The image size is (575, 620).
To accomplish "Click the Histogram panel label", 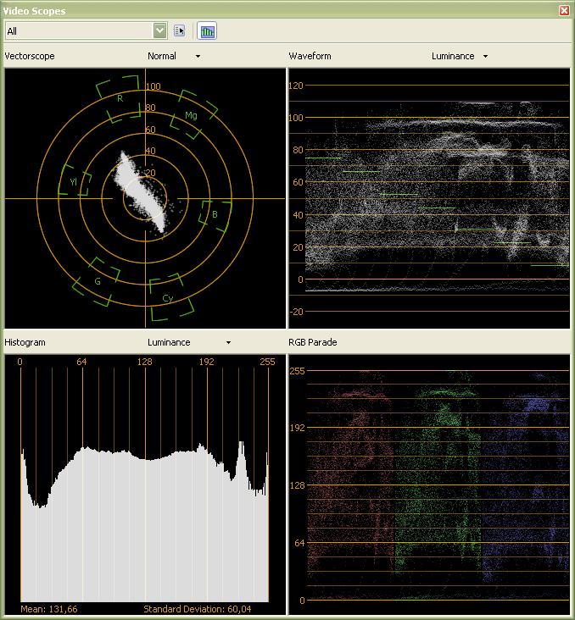I will (x=25, y=342).
